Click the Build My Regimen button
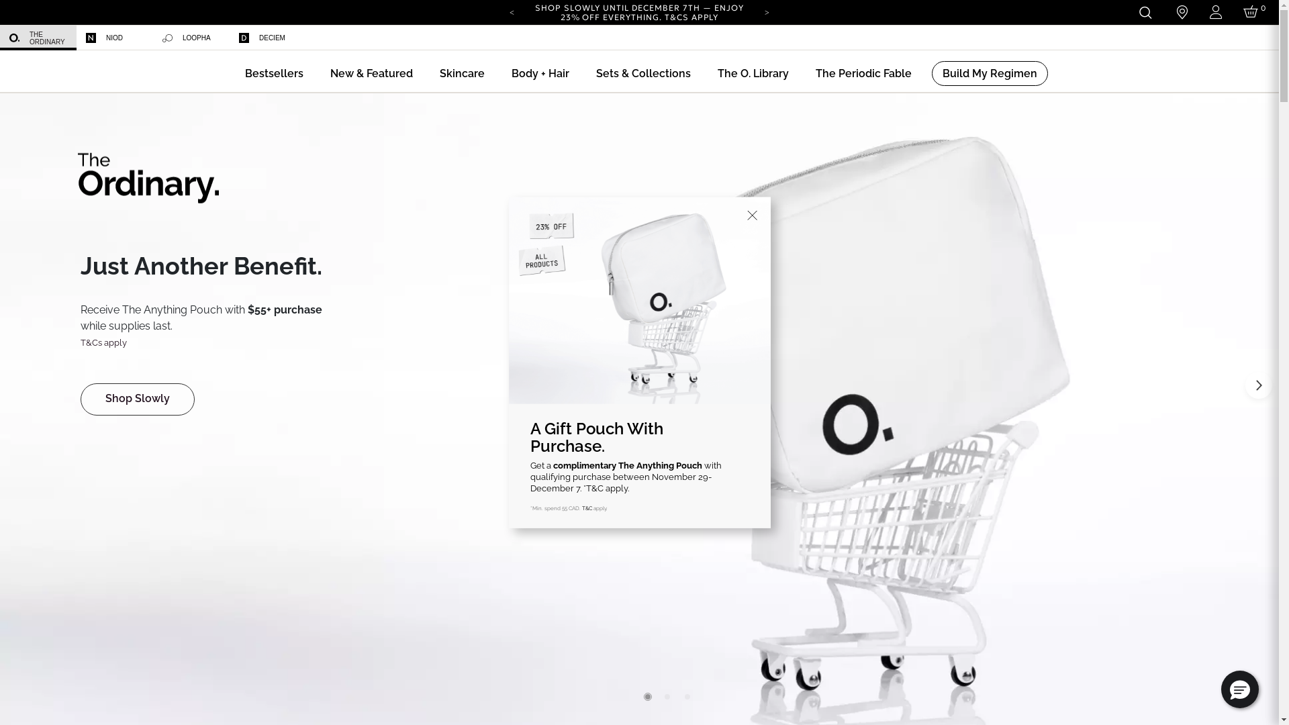1289x725 pixels. (x=990, y=73)
